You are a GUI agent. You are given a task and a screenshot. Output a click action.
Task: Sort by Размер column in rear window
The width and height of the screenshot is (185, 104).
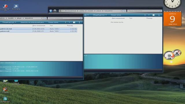pyautogui.click(x=149, y=18)
